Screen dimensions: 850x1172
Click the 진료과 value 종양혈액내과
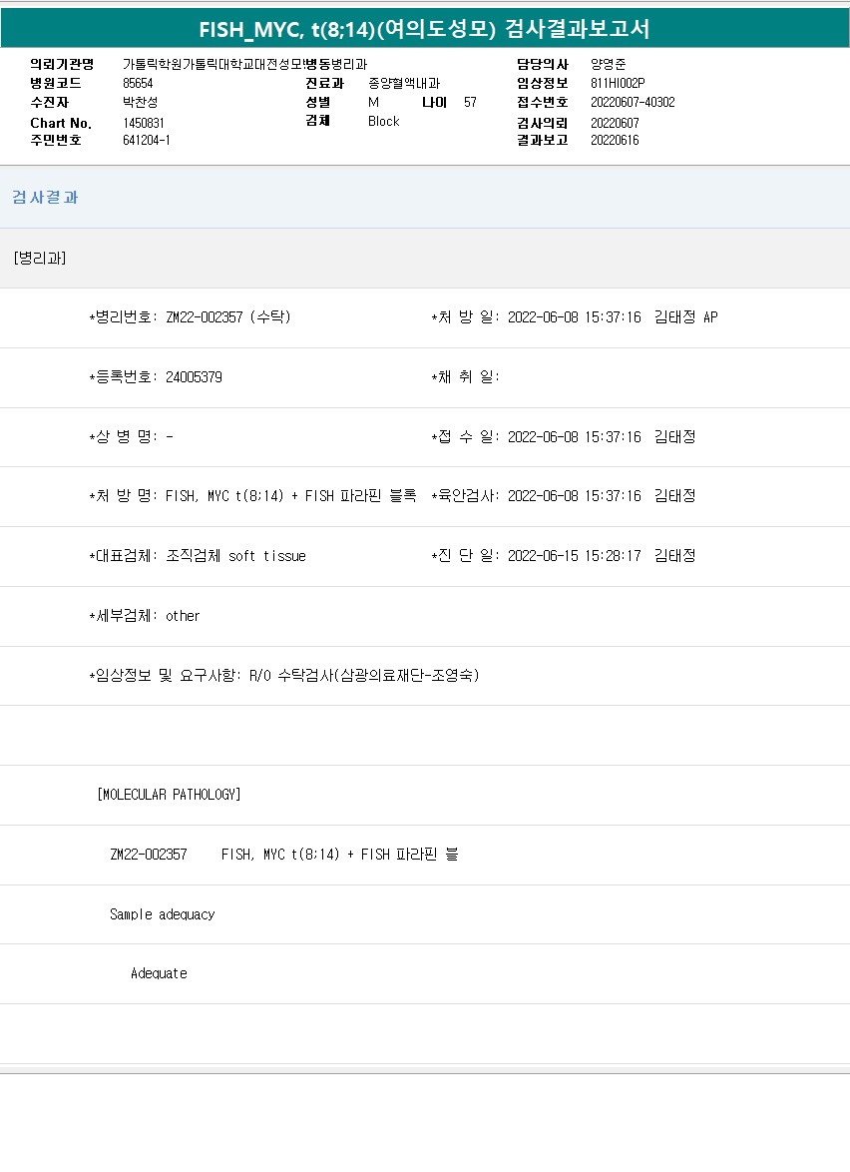pyautogui.click(x=404, y=84)
